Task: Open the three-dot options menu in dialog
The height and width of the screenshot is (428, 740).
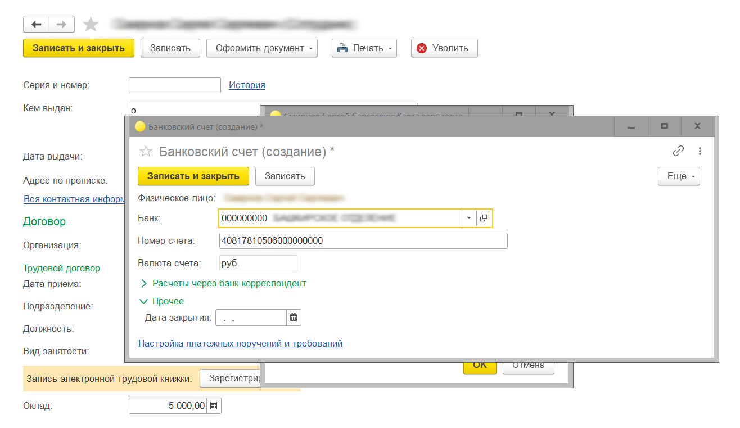Action: click(700, 151)
